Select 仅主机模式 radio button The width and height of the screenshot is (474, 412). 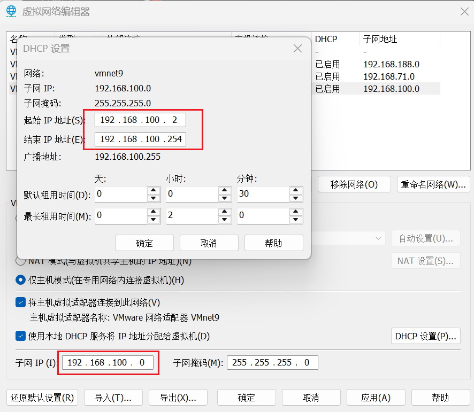[20, 279]
